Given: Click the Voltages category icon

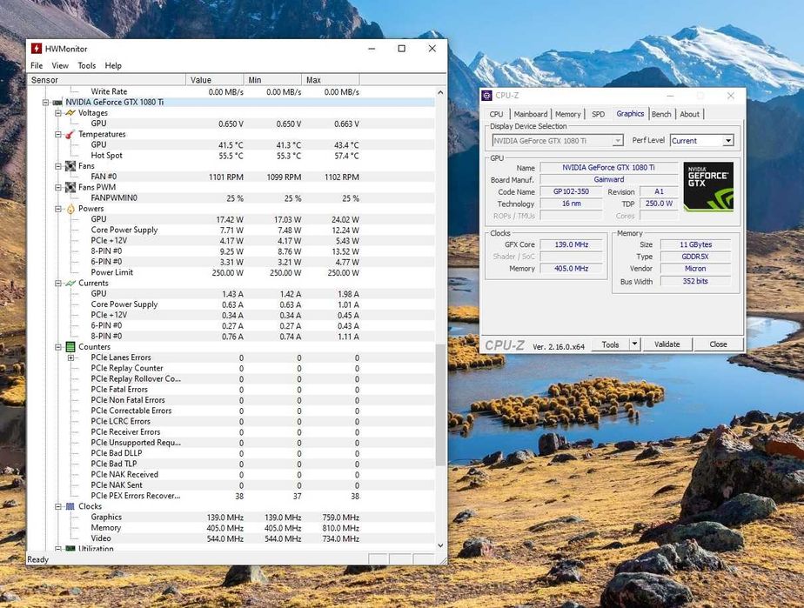Looking at the screenshot, I should (x=70, y=113).
